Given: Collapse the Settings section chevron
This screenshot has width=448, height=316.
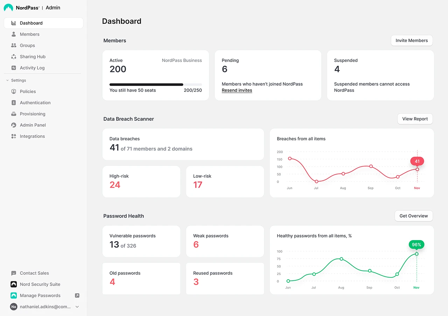Looking at the screenshot, I should [7, 80].
